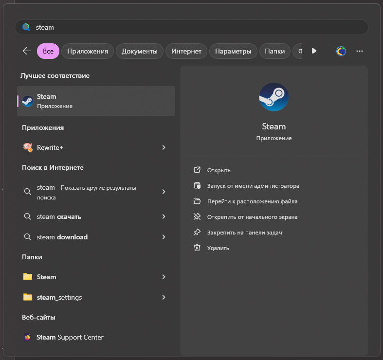Screen dimensions: 383x360
Task: Expand the "steam скачать" chevron
Action: pyautogui.click(x=164, y=216)
